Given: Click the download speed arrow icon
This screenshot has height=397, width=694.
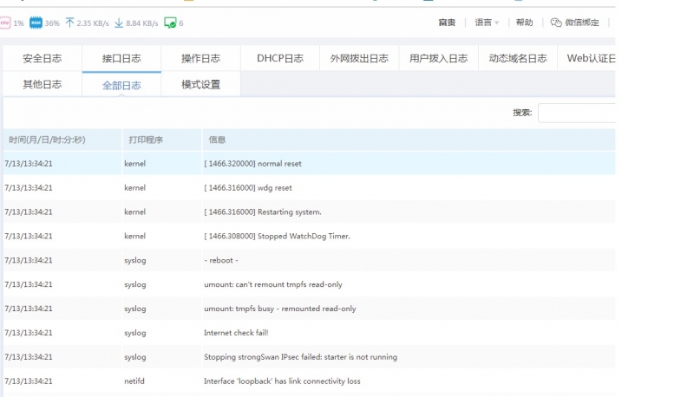Looking at the screenshot, I should (x=119, y=23).
